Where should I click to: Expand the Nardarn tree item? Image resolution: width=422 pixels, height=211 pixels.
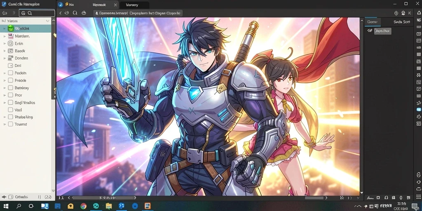[4, 36]
